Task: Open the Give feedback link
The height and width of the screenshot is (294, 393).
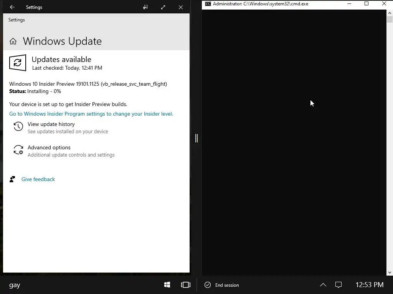Action: click(38, 179)
